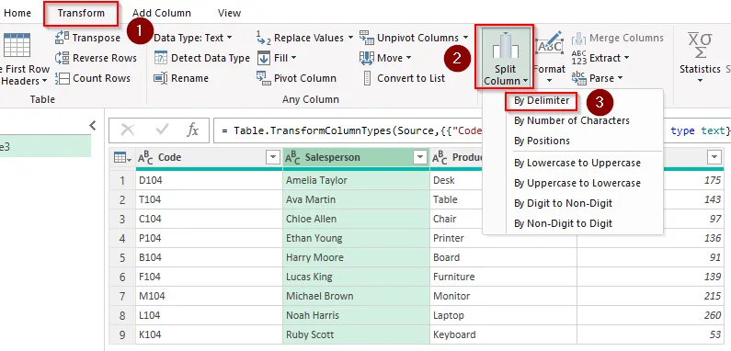Switch to the View tab
Image resolution: width=731 pixels, height=351 pixels.
tap(229, 13)
